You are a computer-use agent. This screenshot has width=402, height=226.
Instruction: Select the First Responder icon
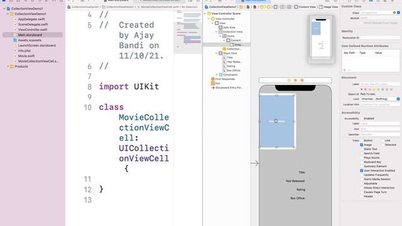212,79
